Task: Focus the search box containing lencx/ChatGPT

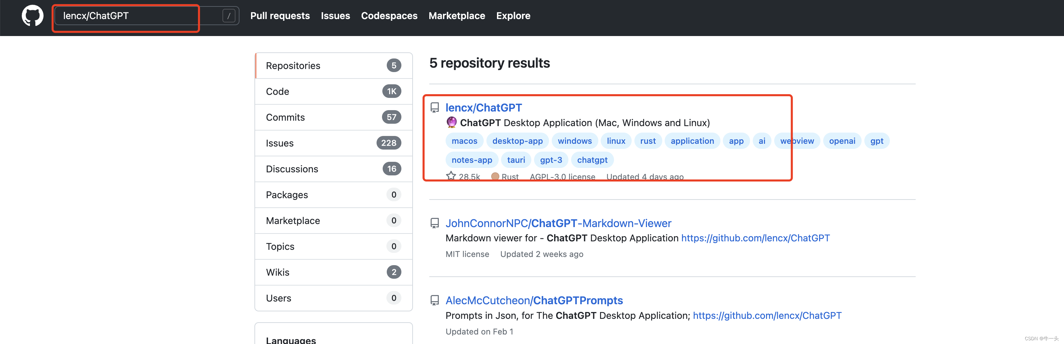Action: pos(147,16)
